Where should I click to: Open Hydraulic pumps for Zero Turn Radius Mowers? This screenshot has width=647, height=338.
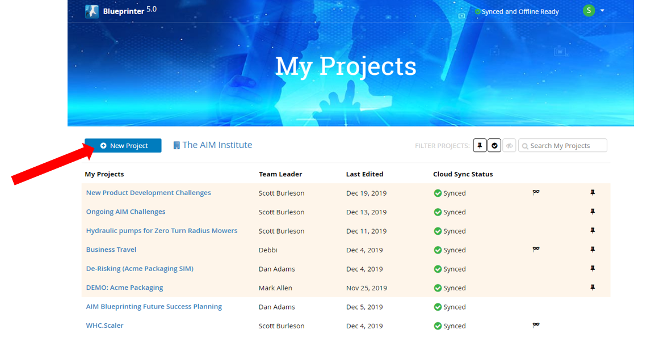coord(162,230)
